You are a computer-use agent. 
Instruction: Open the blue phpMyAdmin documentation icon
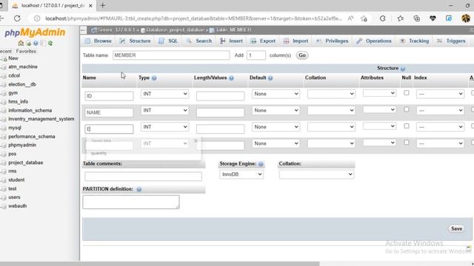[36, 44]
